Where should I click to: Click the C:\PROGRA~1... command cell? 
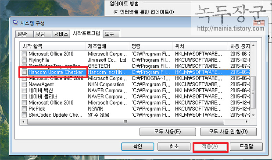click(150, 78)
